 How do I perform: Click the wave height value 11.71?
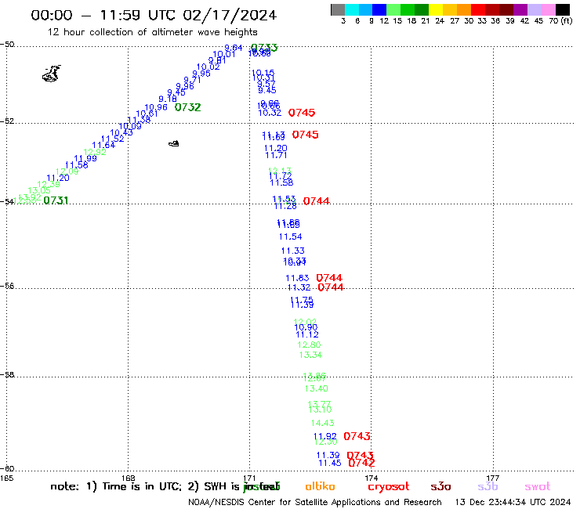(276, 155)
